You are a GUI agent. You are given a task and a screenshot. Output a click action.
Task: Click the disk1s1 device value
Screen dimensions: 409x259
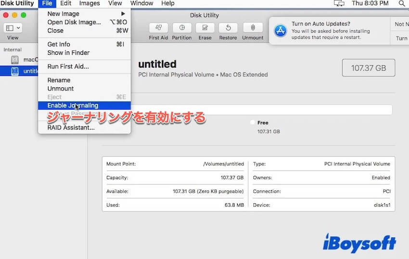(382, 205)
